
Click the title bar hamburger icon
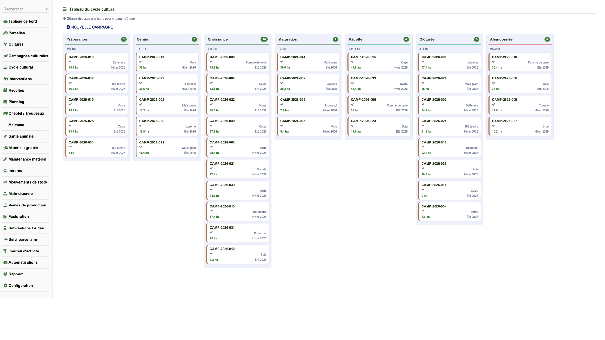pos(65,9)
